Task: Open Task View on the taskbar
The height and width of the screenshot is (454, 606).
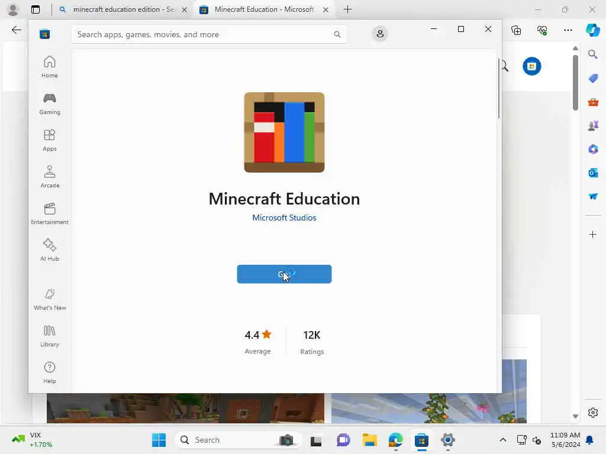Action: point(316,440)
